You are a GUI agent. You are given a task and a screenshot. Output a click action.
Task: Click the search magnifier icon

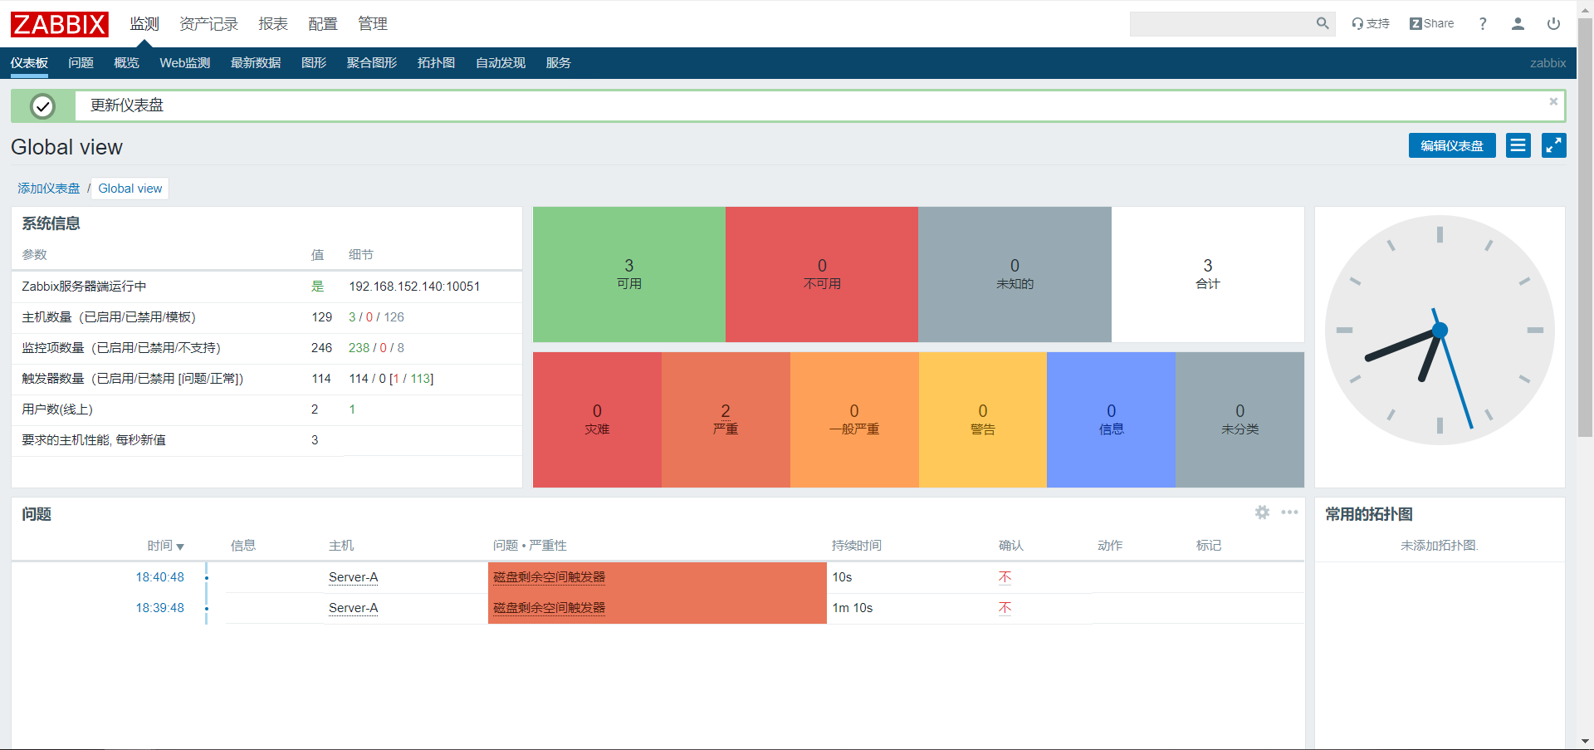tap(1323, 23)
